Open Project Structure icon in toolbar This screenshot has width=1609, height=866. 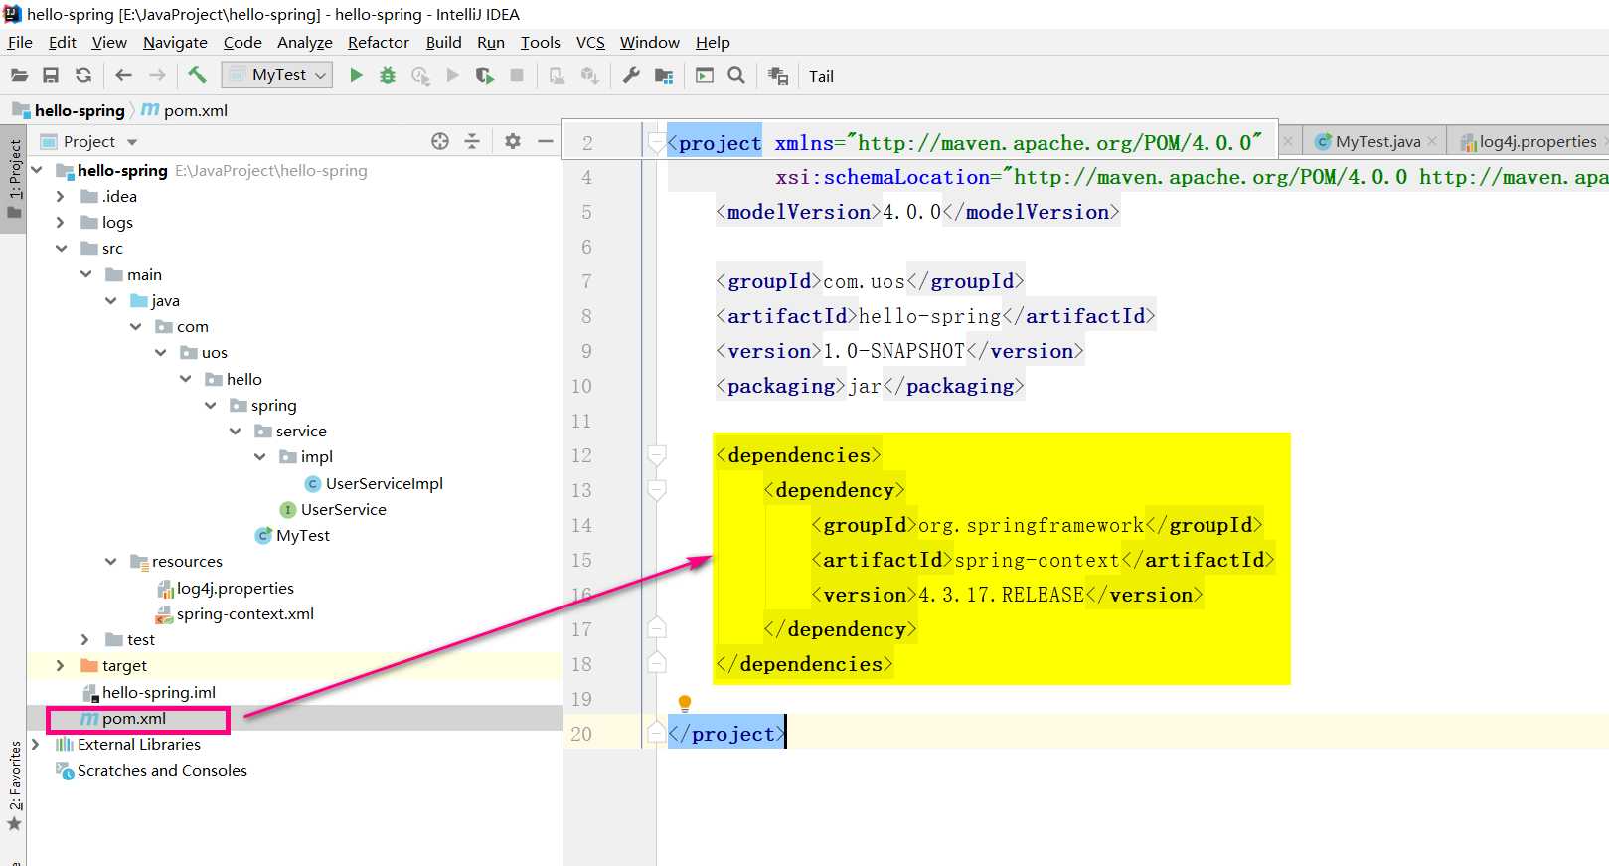(664, 76)
